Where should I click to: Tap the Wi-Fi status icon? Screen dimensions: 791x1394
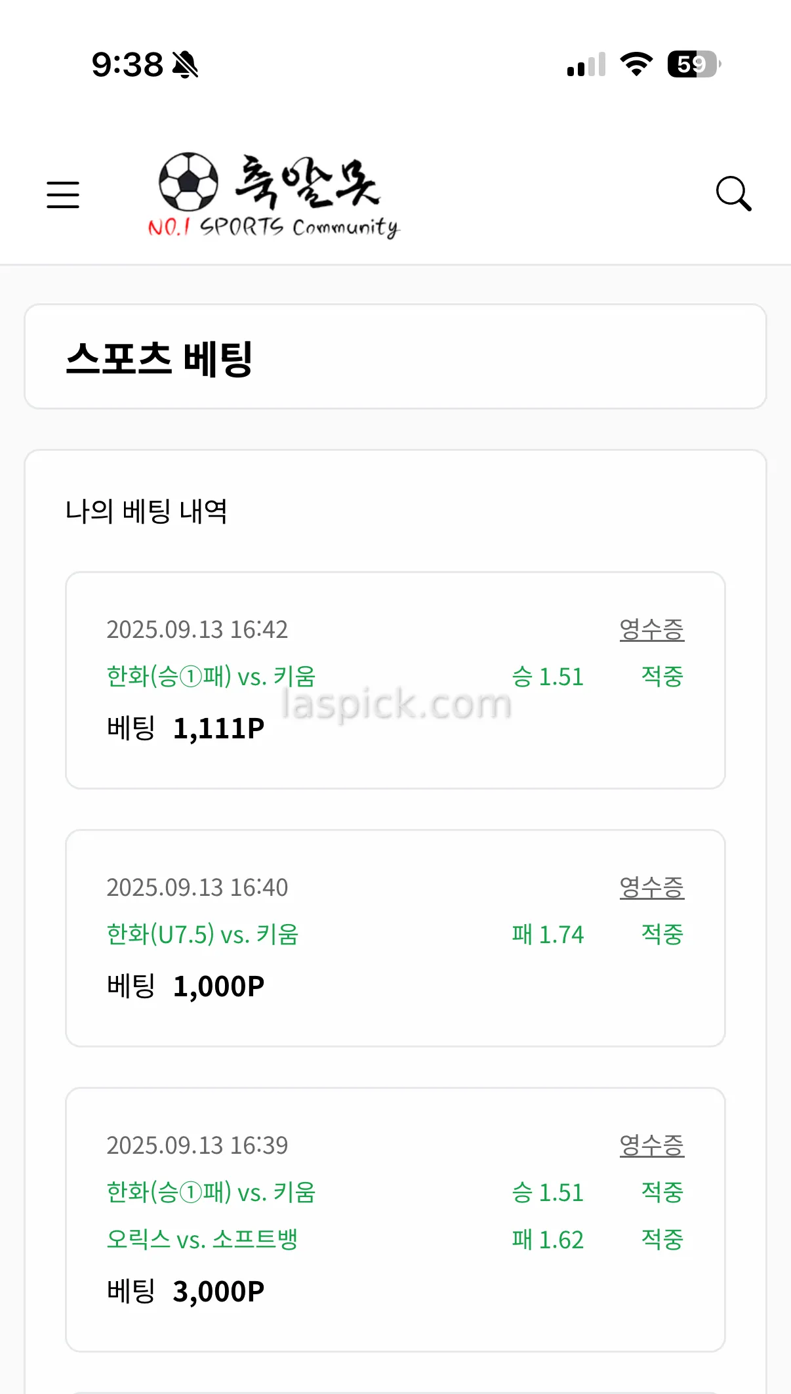pyautogui.click(x=636, y=64)
